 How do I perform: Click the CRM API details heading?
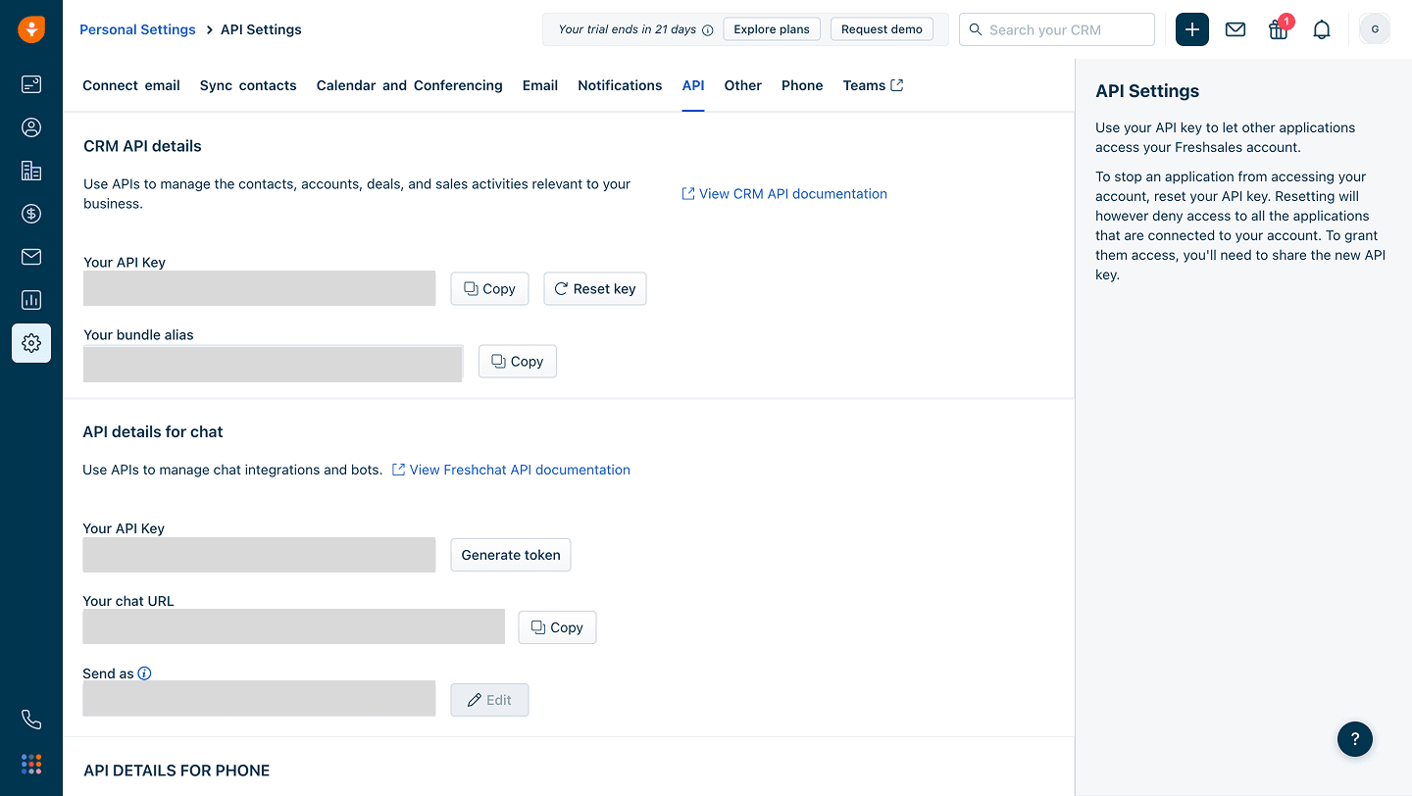point(142,146)
